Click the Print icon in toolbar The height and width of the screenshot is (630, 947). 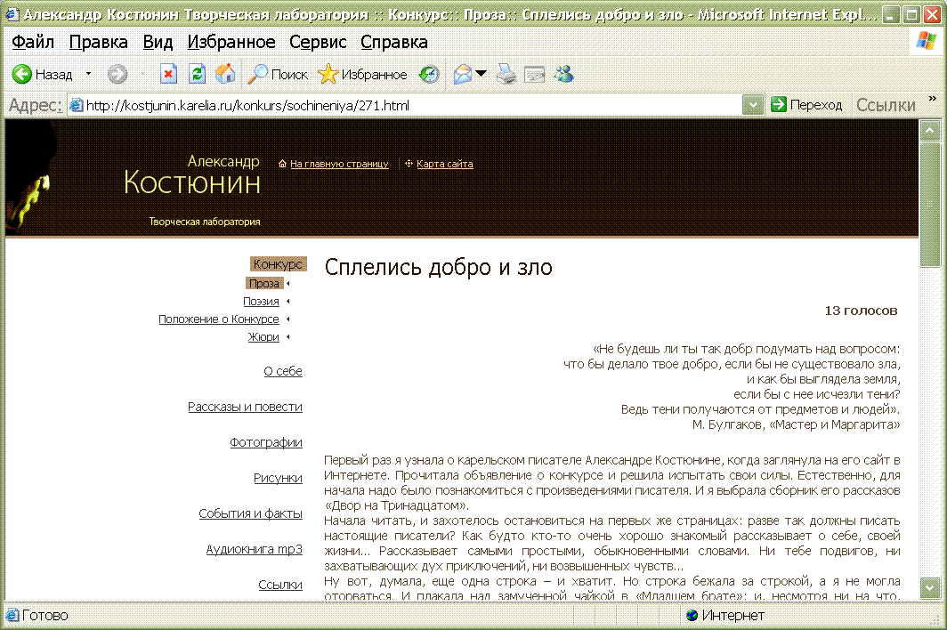coord(506,75)
